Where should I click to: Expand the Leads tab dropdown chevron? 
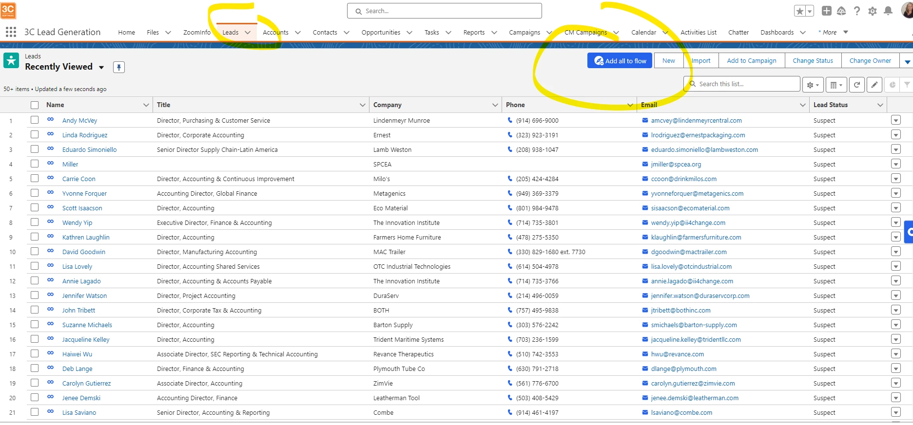click(x=248, y=33)
